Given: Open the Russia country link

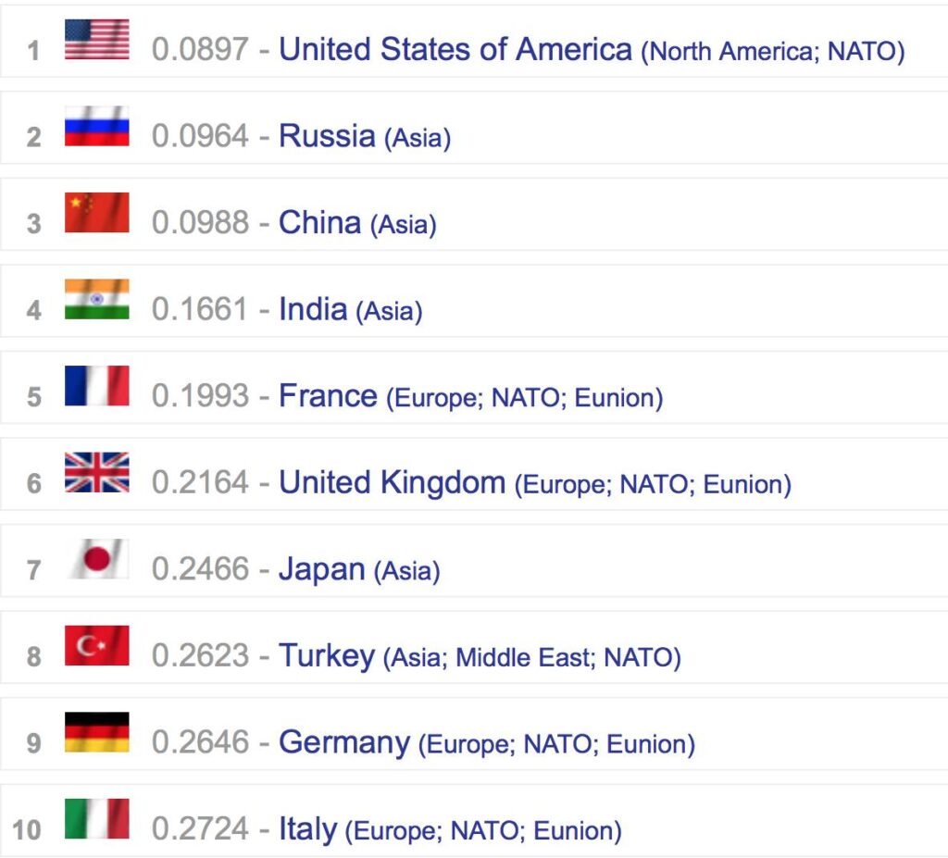Looking at the screenshot, I should coord(326,136).
